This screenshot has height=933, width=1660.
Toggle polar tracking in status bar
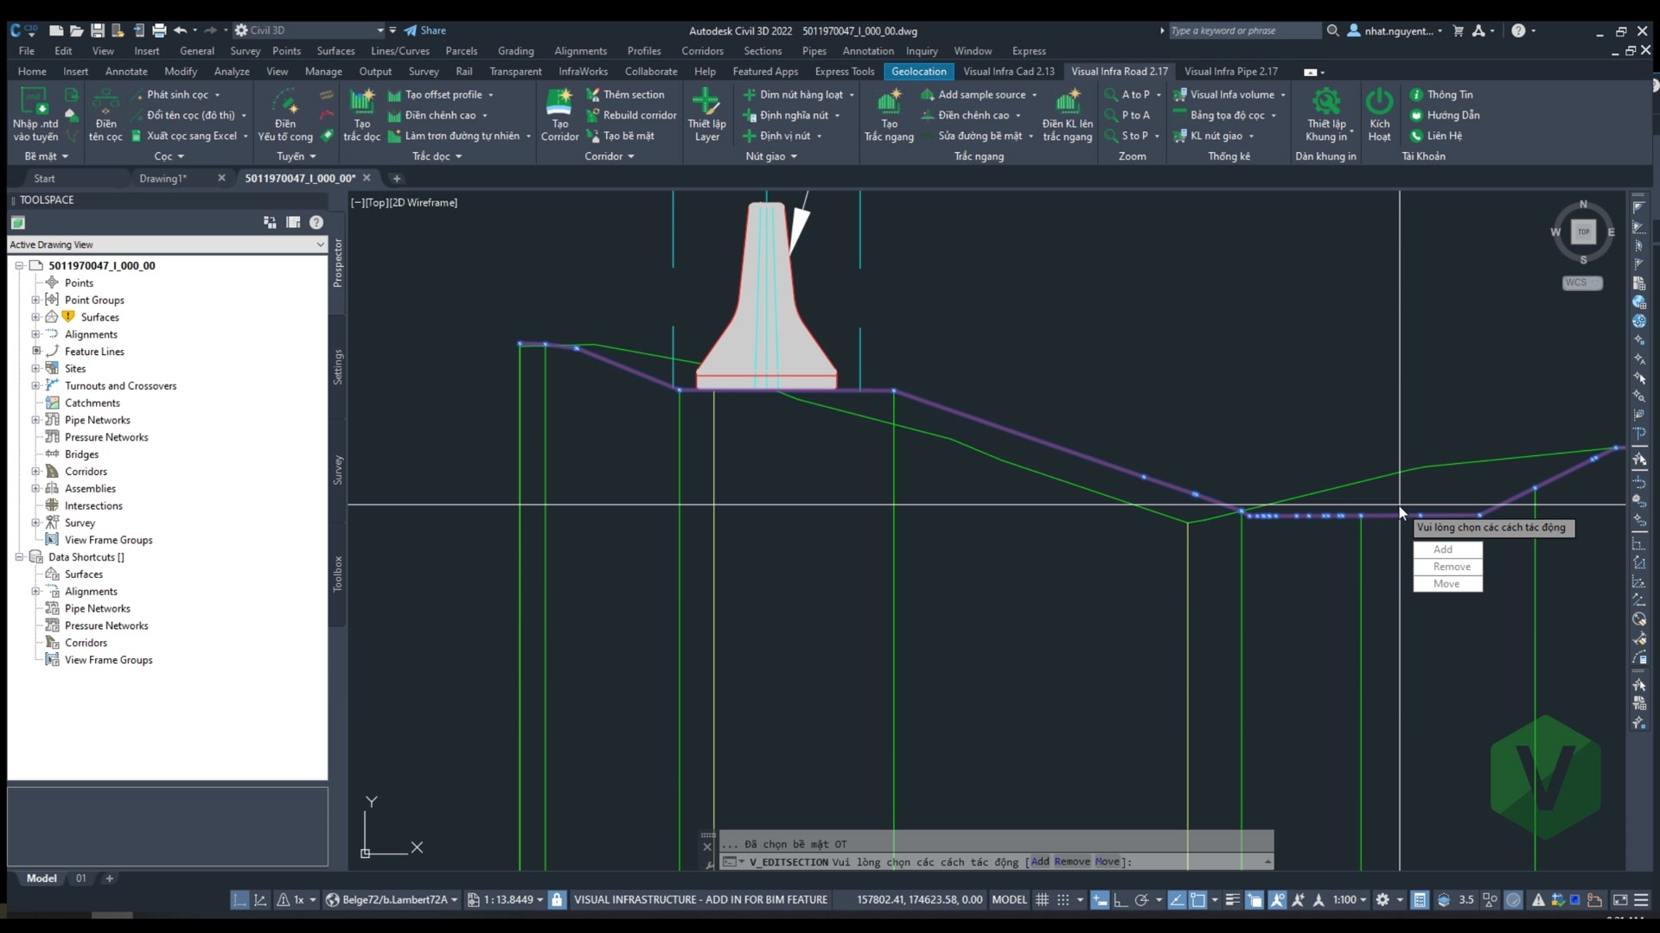[1141, 899]
